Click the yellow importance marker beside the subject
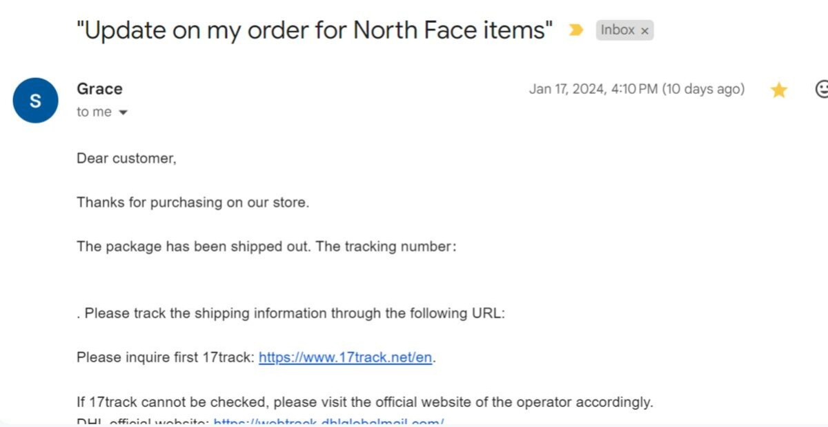This screenshot has height=427, width=828. [x=575, y=30]
